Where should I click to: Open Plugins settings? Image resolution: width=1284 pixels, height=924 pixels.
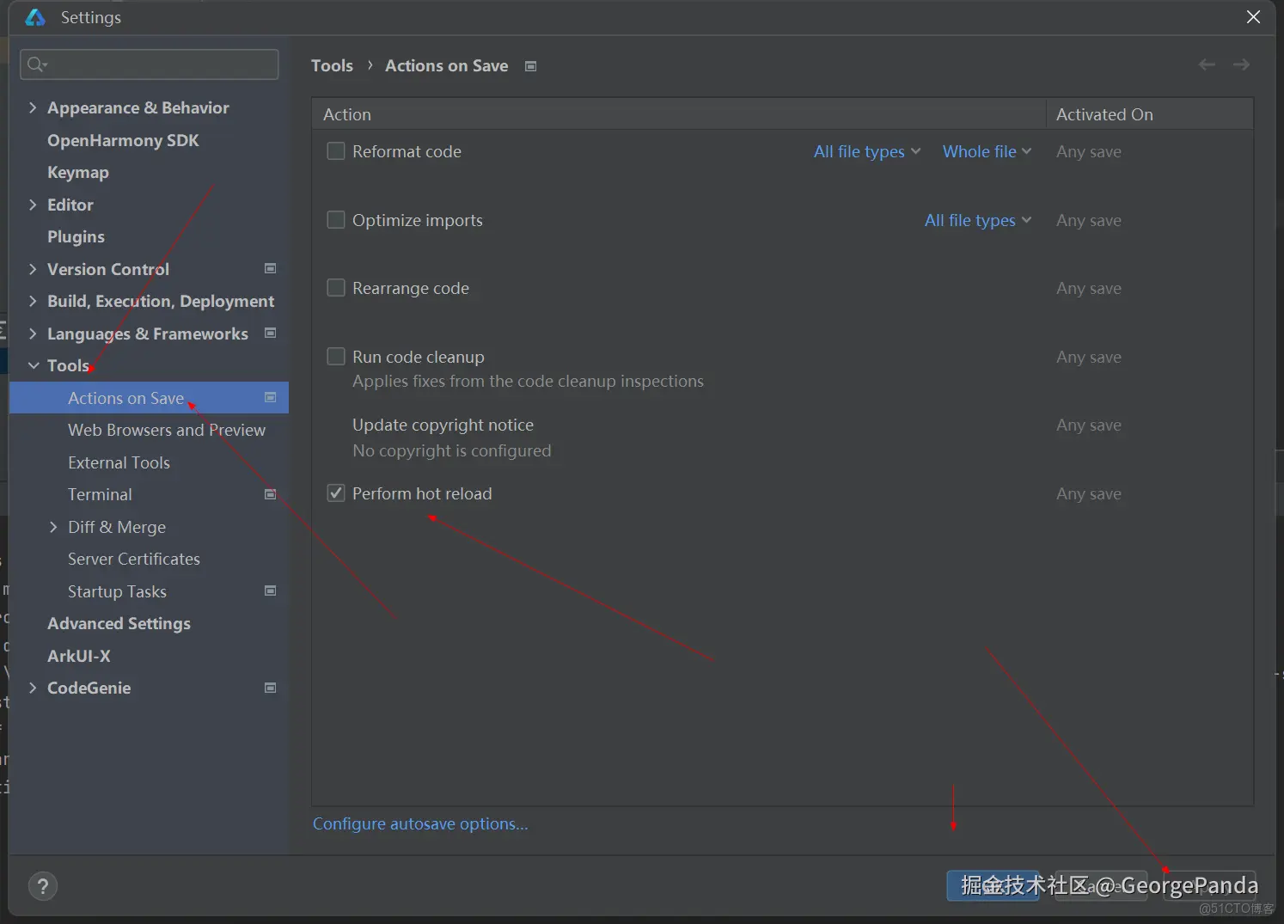point(76,236)
